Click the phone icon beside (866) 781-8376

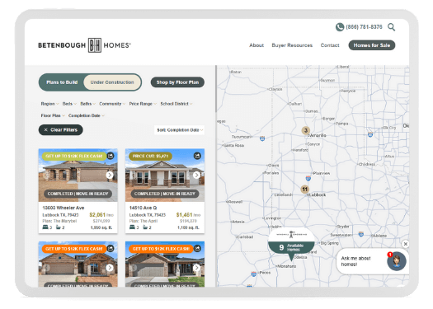(x=339, y=27)
